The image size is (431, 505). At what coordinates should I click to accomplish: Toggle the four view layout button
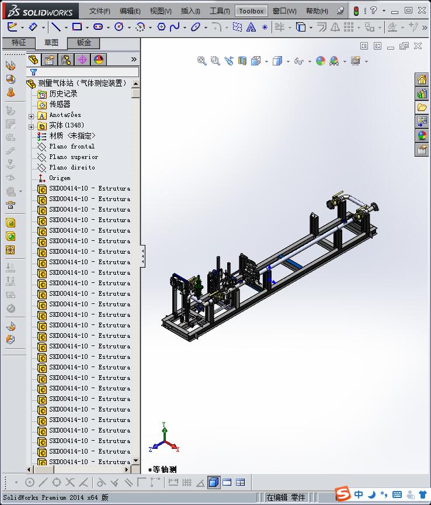click(x=241, y=482)
